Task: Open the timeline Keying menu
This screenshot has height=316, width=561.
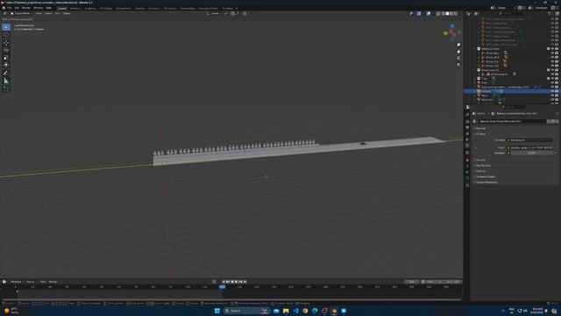Action: coord(31,282)
